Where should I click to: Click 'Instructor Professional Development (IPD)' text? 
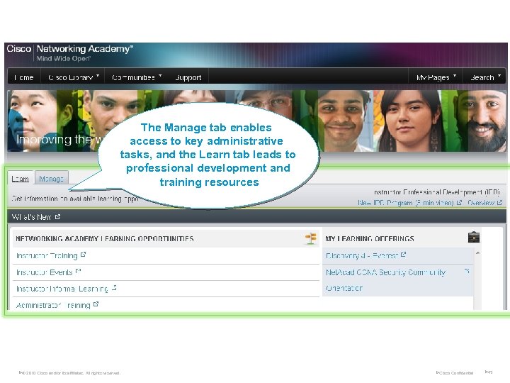(437, 192)
